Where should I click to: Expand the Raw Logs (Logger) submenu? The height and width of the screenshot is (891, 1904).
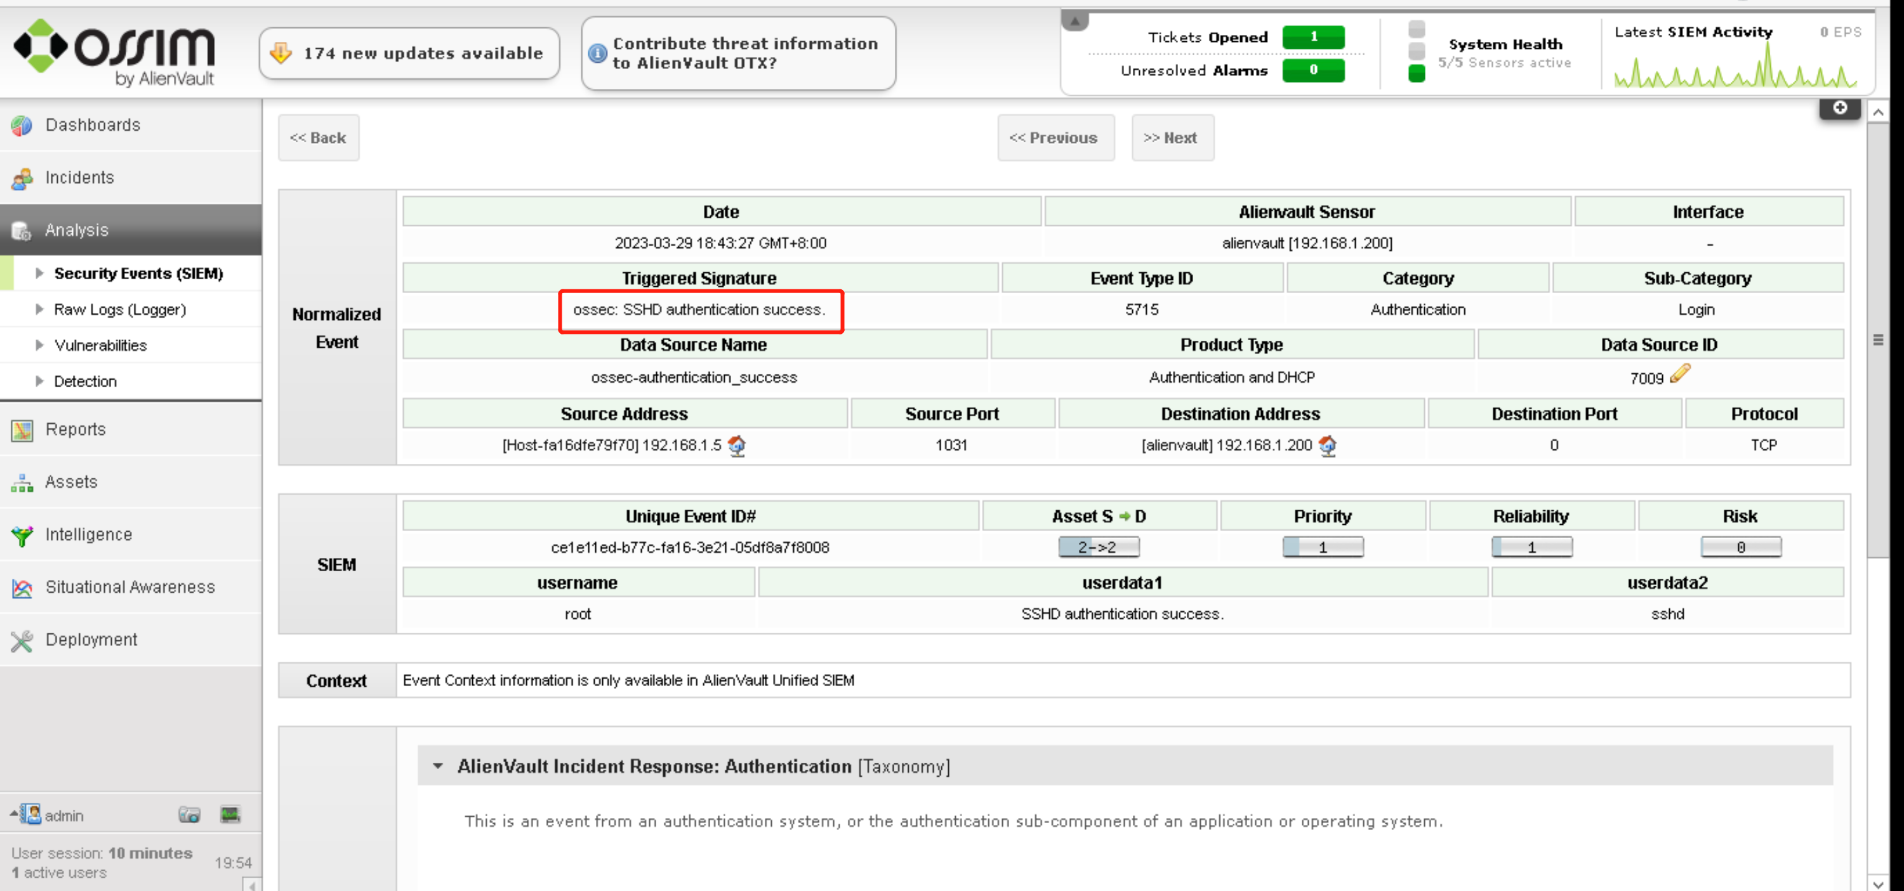coord(40,309)
